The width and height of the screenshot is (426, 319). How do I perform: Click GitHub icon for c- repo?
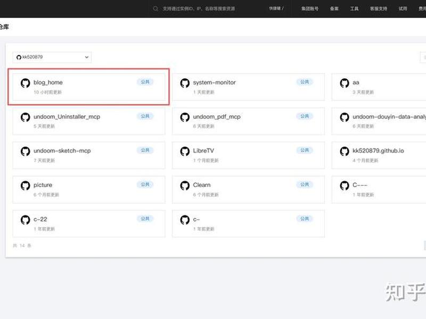click(185, 220)
